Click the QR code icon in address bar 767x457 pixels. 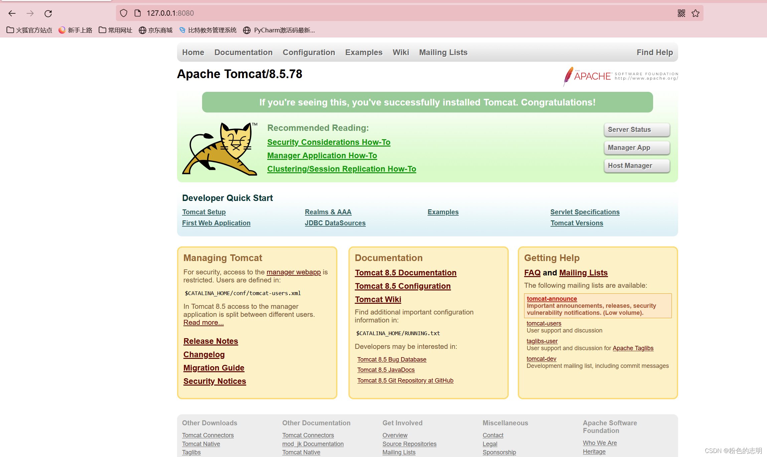click(x=681, y=13)
